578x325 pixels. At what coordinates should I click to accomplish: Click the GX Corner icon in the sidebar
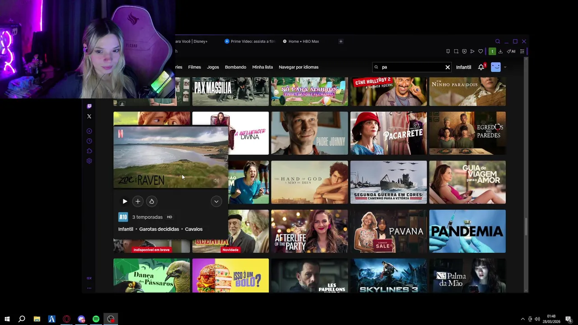click(x=89, y=278)
